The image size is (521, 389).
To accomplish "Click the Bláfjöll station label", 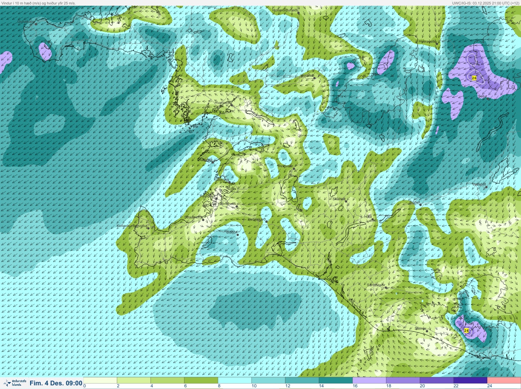I will click(x=231, y=232).
